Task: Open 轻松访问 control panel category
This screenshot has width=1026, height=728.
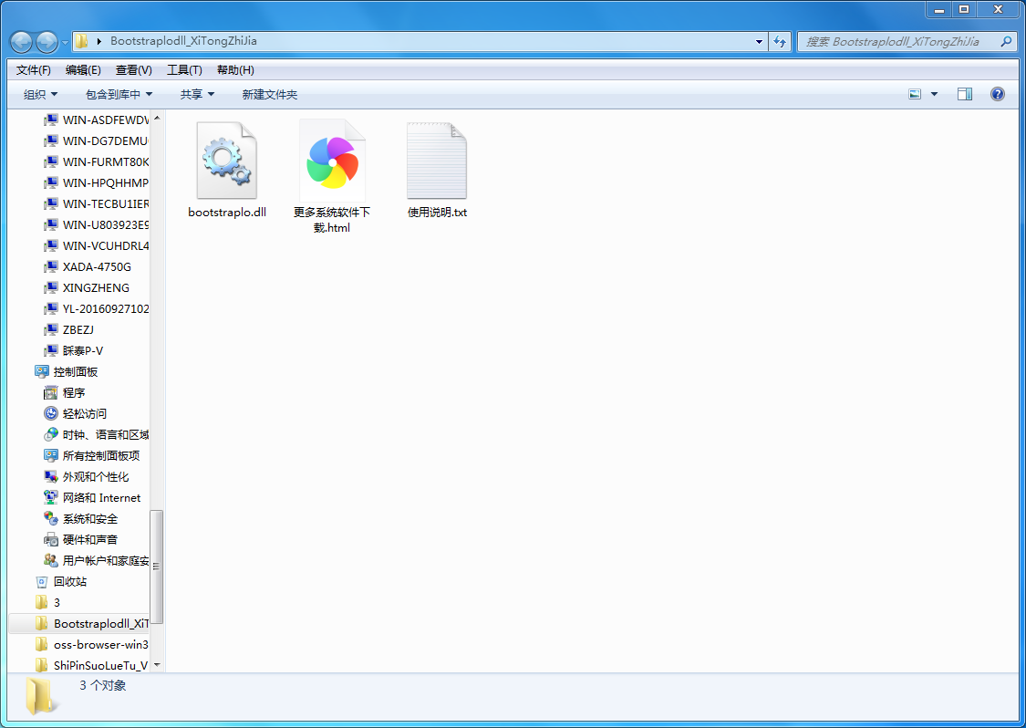Action: (76, 413)
